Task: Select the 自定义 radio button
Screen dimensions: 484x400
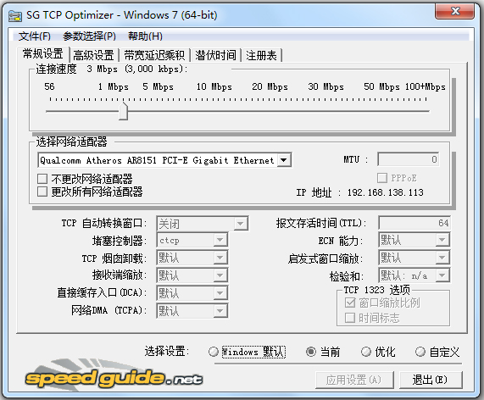Action: click(420, 352)
